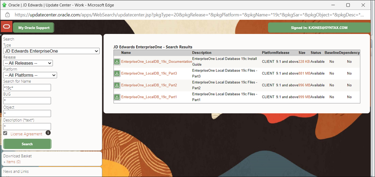The width and height of the screenshot is (375, 177).
Task: Click the Release column header
Action: pyautogui.click(x=283, y=53)
